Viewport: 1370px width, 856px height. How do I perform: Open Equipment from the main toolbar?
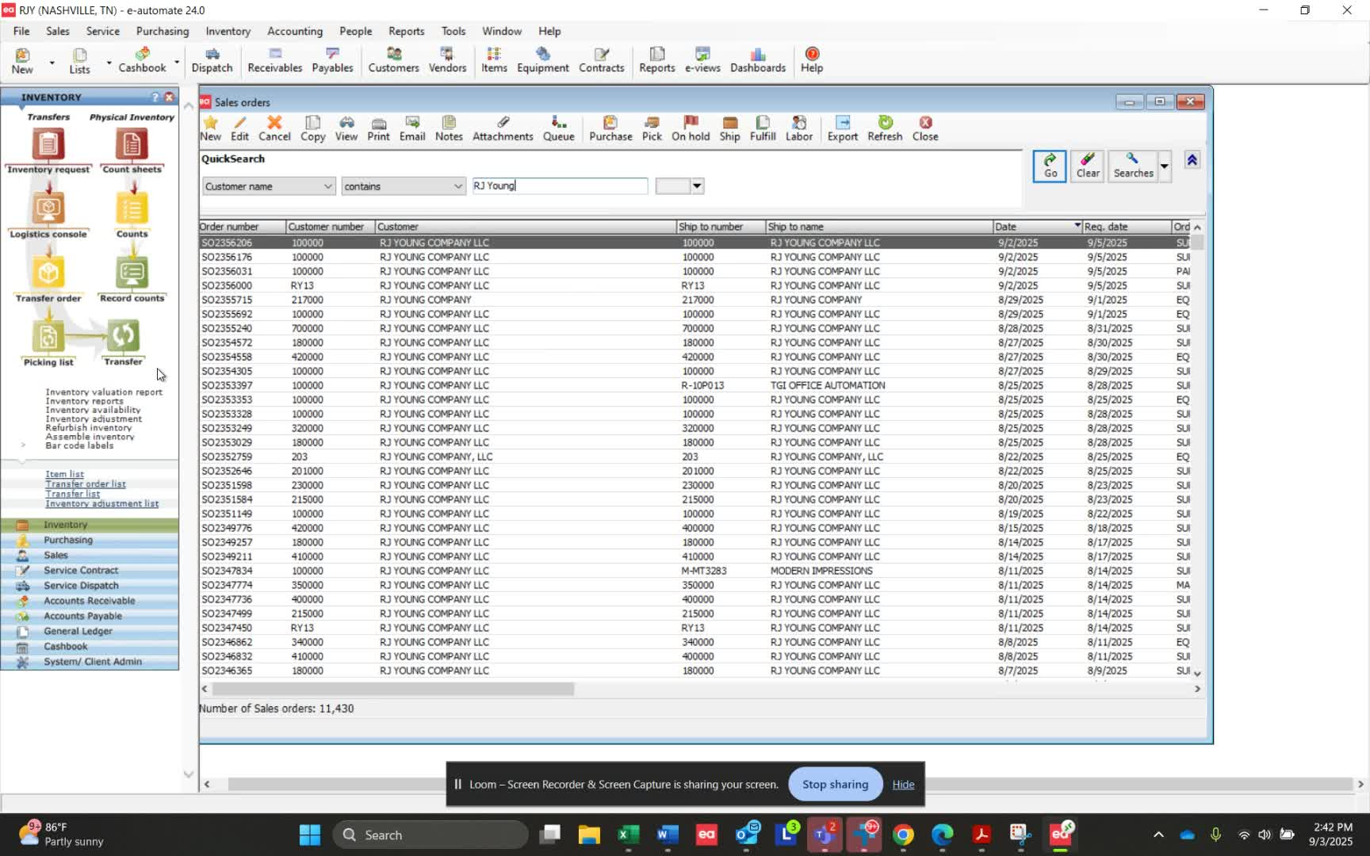[x=542, y=60]
